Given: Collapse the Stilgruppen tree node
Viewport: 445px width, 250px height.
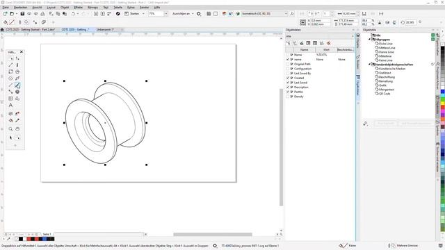Looking at the screenshot, I should 369,40.
